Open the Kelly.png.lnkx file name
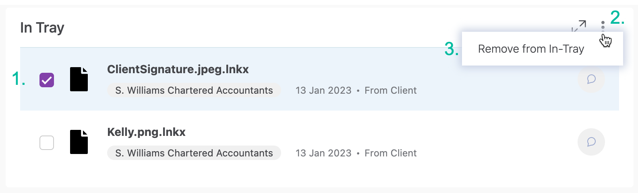This screenshot has height=193, width=638. point(146,132)
